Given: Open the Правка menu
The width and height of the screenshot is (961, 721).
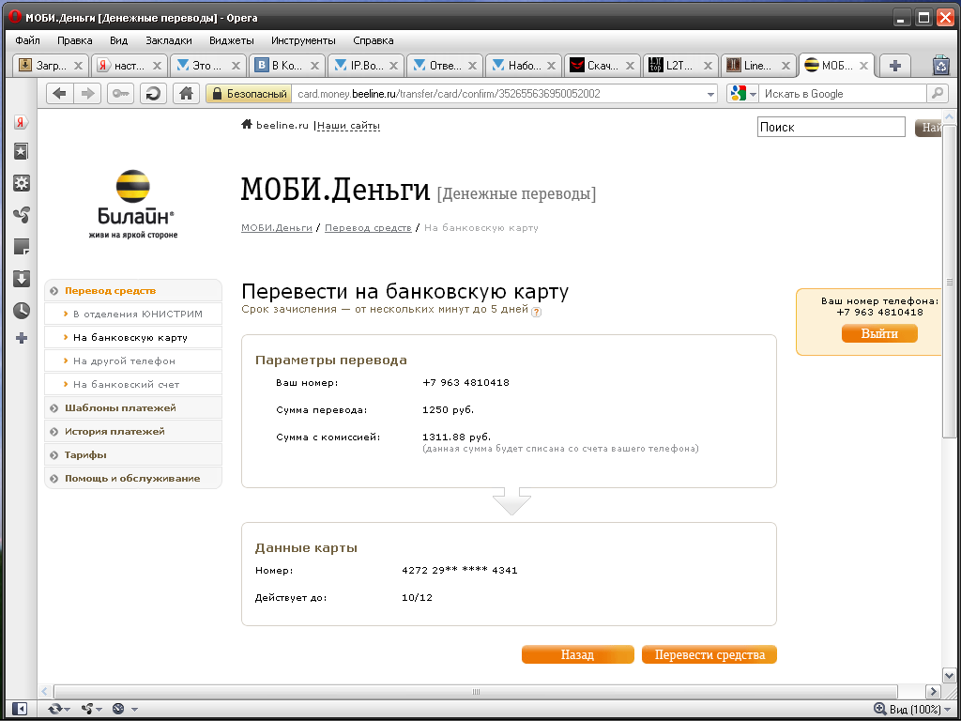Looking at the screenshot, I should click(x=75, y=40).
